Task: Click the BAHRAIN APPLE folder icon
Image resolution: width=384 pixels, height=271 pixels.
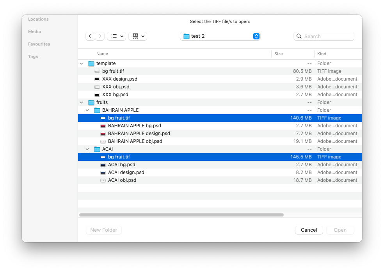Action: point(97,110)
